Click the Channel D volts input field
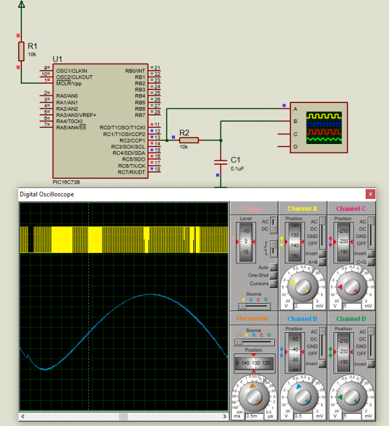This screenshot has width=389, height=426. (352, 416)
